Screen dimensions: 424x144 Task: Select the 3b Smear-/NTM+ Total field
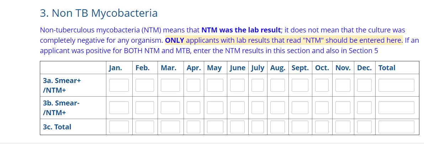(396, 108)
